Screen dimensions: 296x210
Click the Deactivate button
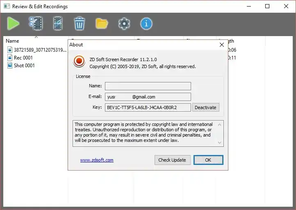(205, 107)
